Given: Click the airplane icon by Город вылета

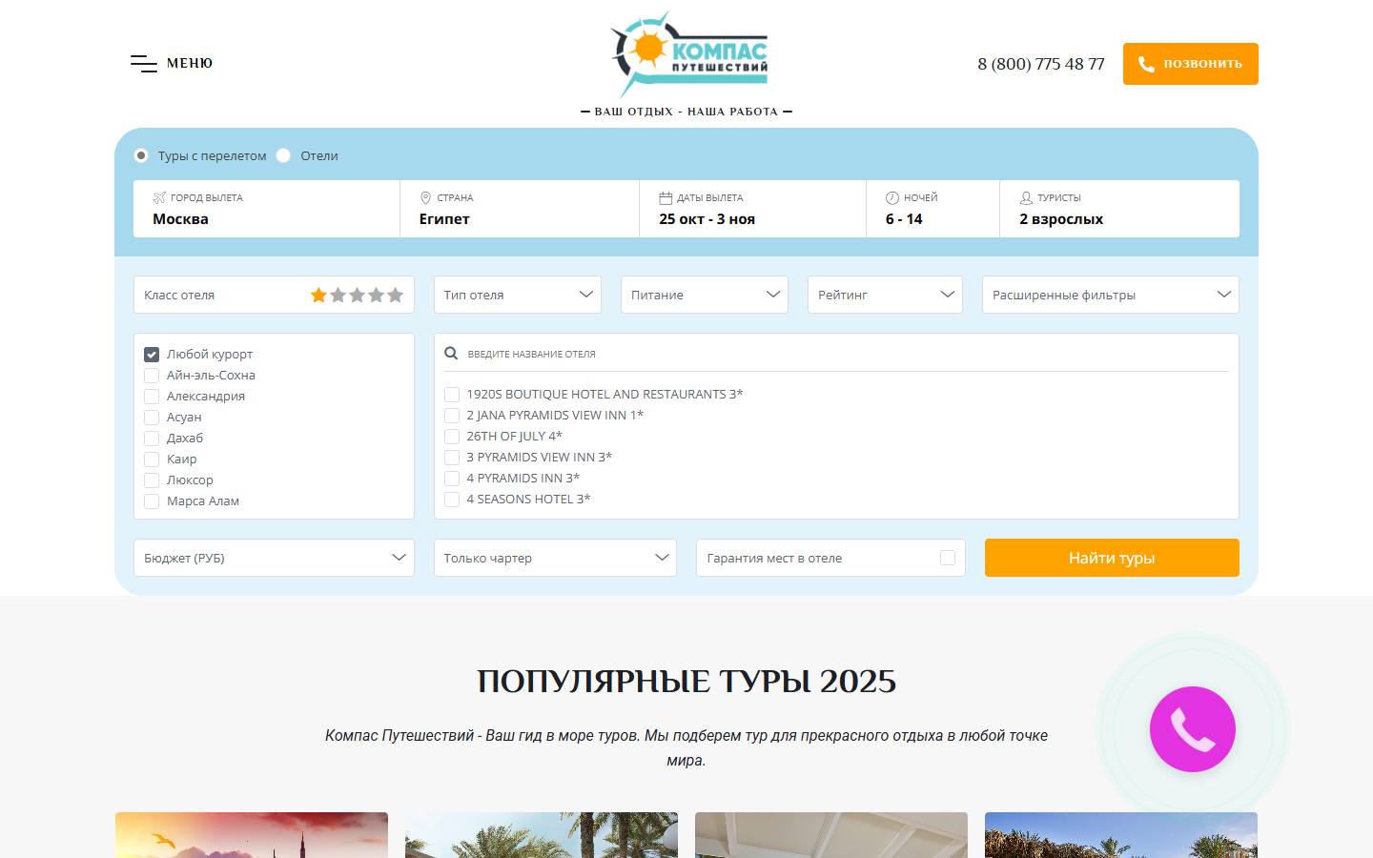Looking at the screenshot, I should coord(159,197).
